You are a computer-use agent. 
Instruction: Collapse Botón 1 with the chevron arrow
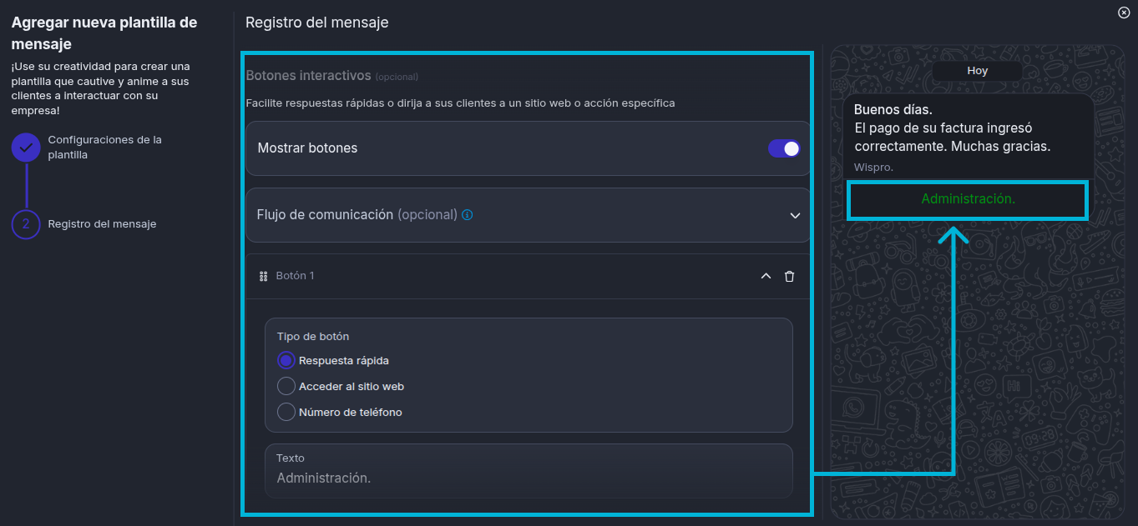pos(766,275)
